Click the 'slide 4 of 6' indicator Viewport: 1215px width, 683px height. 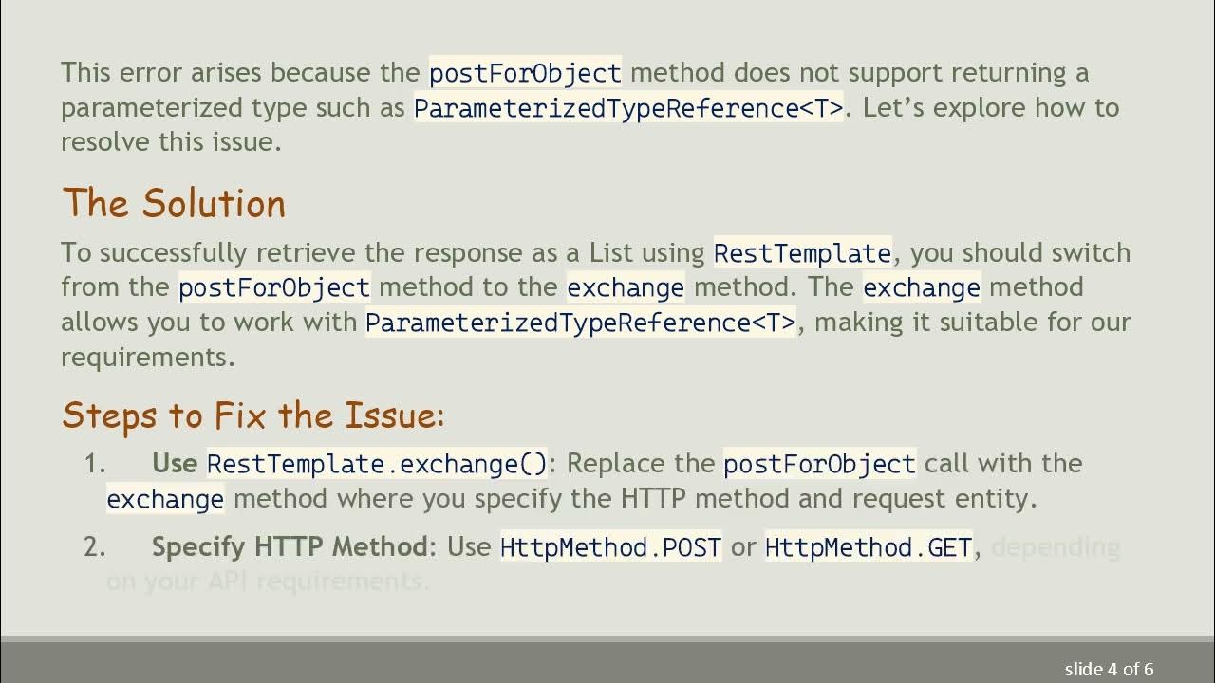(1109, 669)
